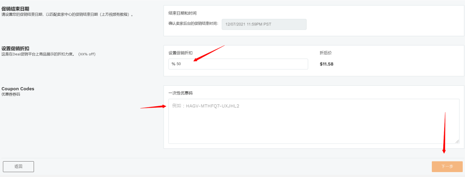Click the end date instruction text mentioning 卖家中心
The width and height of the screenshot is (465, 177).
(x=67, y=14)
